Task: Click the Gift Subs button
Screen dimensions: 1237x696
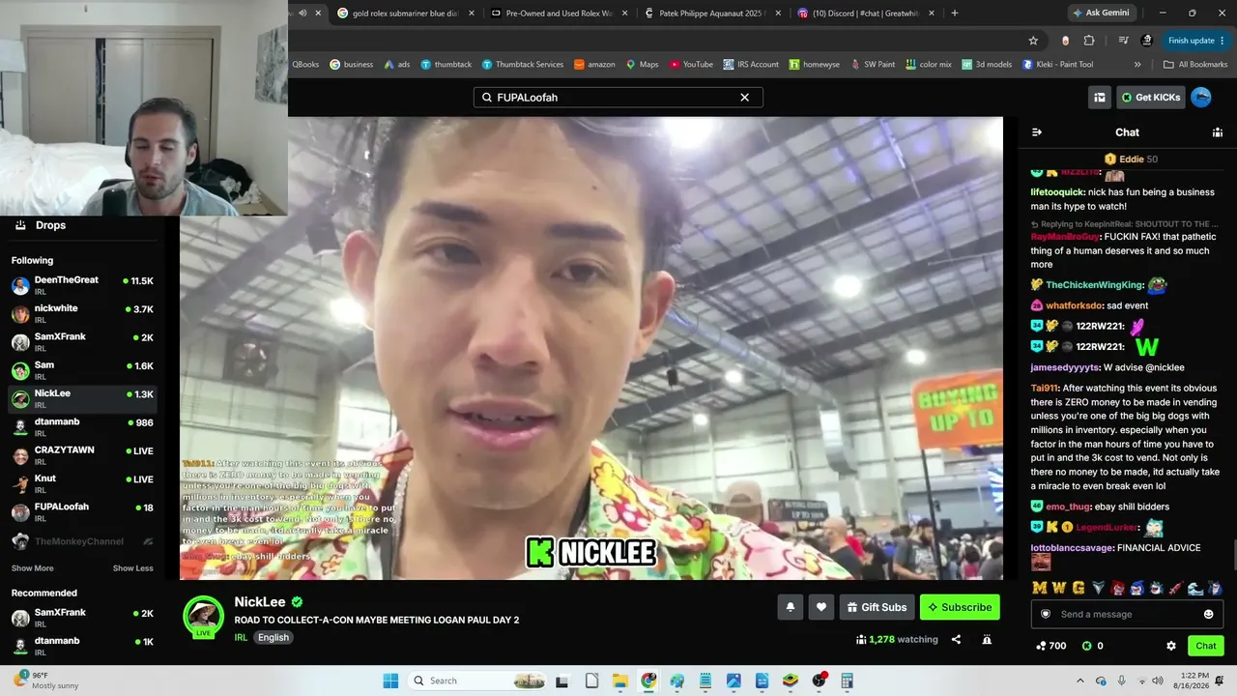Action: 877,607
